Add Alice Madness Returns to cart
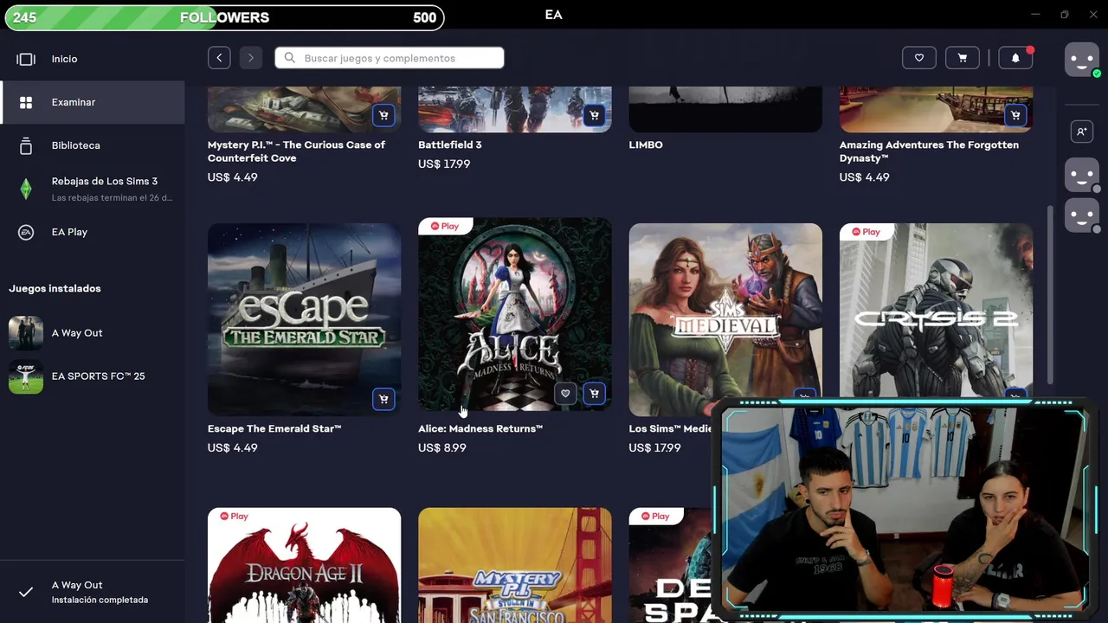 coord(594,394)
